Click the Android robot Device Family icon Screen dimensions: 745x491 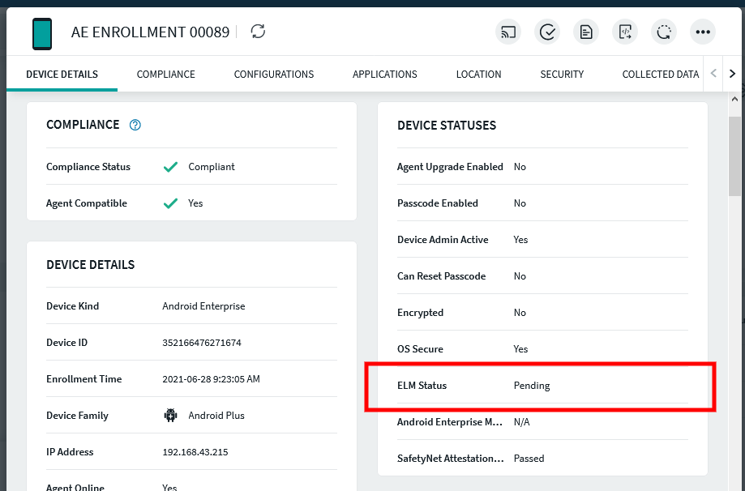tap(170, 416)
